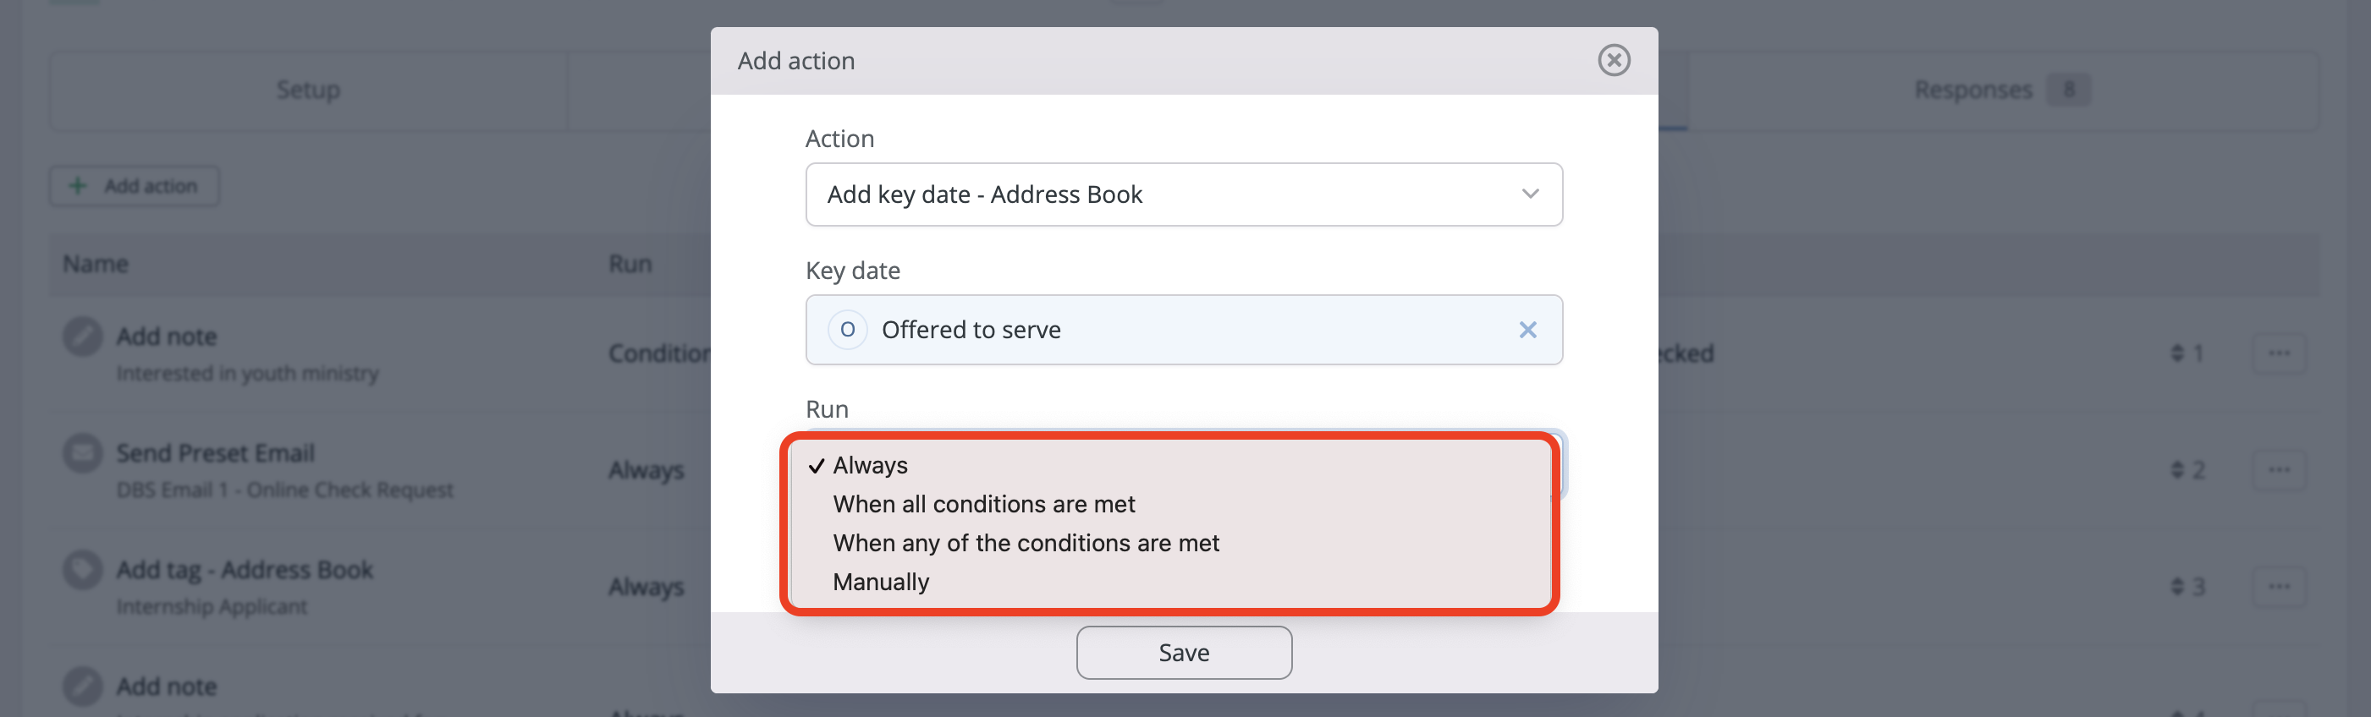Clear the Offered to serve key date
The height and width of the screenshot is (717, 2371).
tap(1527, 330)
